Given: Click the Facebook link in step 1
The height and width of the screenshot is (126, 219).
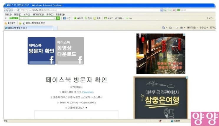Looking at the screenshot, I should point(88,92).
